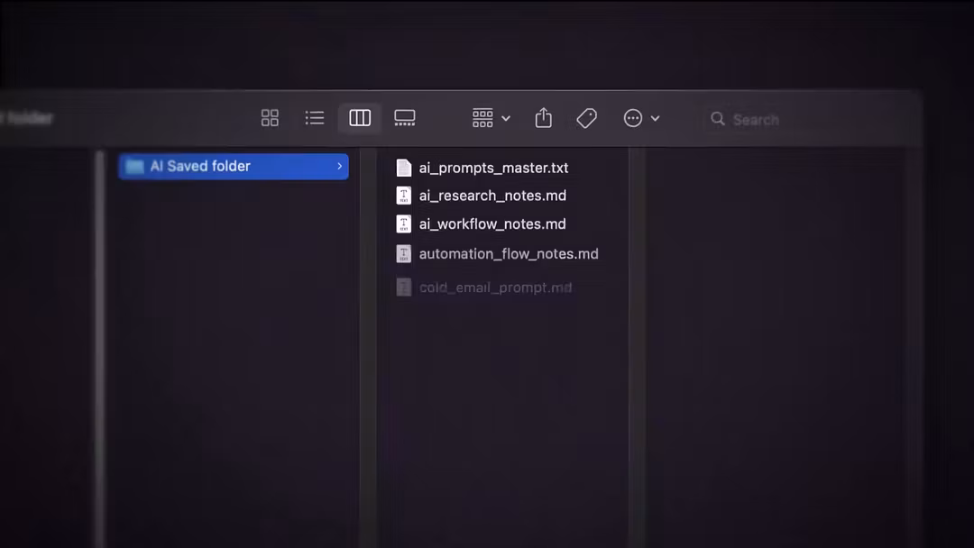Select the dimmed cold_email_prompt.md file
Viewport: 974px width, 548px height.
click(495, 288)
